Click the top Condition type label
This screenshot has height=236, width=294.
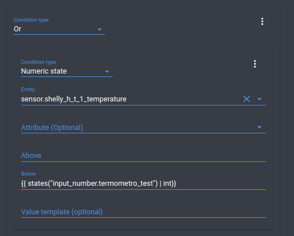coord(31,20)
